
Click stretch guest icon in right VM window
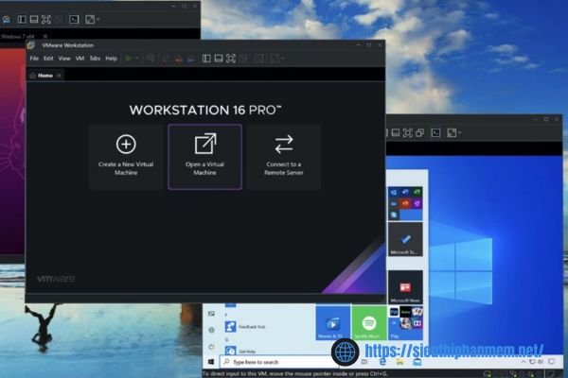[452, 132]
